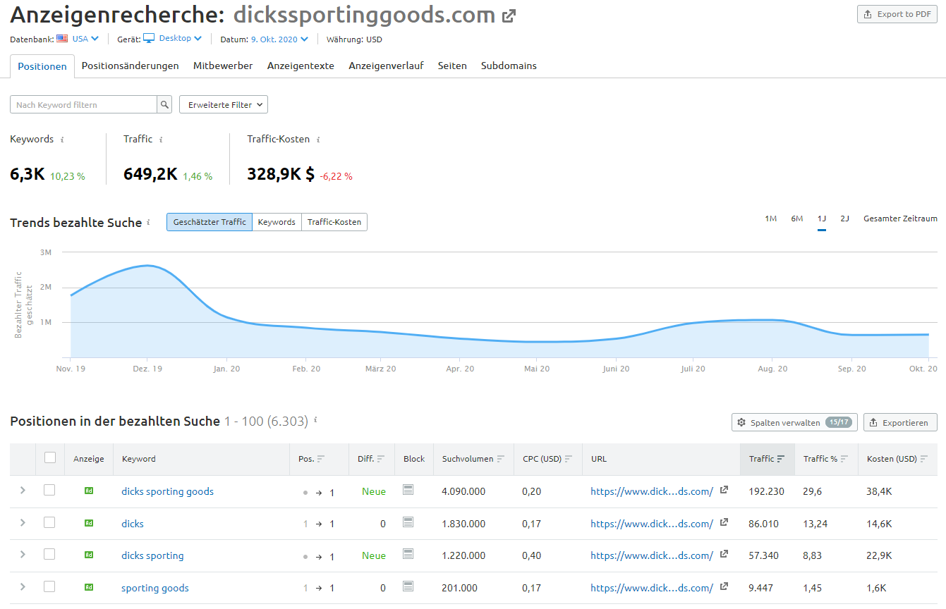The image size is (946, 609).
Task: Expand the dicks sporting row
Action: click(x=23, y=554)
